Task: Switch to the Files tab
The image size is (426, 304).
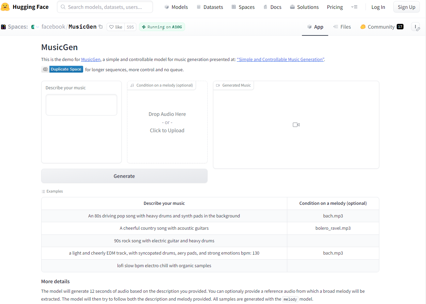Action: point(342,27)
